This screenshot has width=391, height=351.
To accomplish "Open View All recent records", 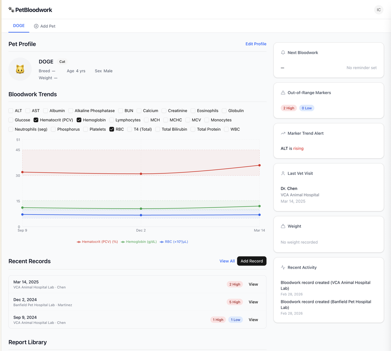I will [227, 261].
